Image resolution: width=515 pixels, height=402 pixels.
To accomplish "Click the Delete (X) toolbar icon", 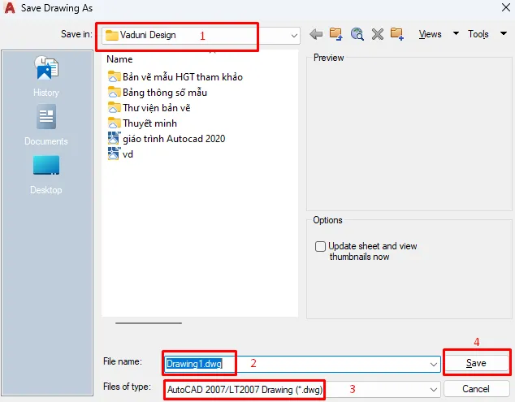I will click(377, 34).
